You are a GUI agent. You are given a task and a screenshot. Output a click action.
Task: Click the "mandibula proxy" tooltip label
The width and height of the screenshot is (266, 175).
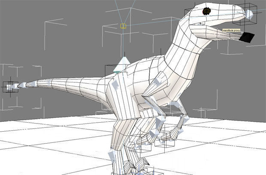(231, 30)
